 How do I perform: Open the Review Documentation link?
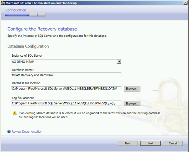click(x=27, y=132)
